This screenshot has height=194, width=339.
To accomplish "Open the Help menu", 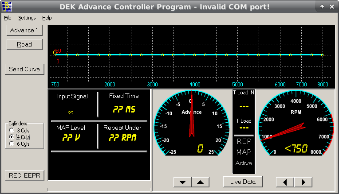I will pos(47,18).
